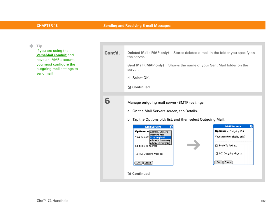This screenshot has height=215, width=278.
Task: Select highlighted Outgoing Mail list entry
Action: pyautogui.click(x=161, y=138)
